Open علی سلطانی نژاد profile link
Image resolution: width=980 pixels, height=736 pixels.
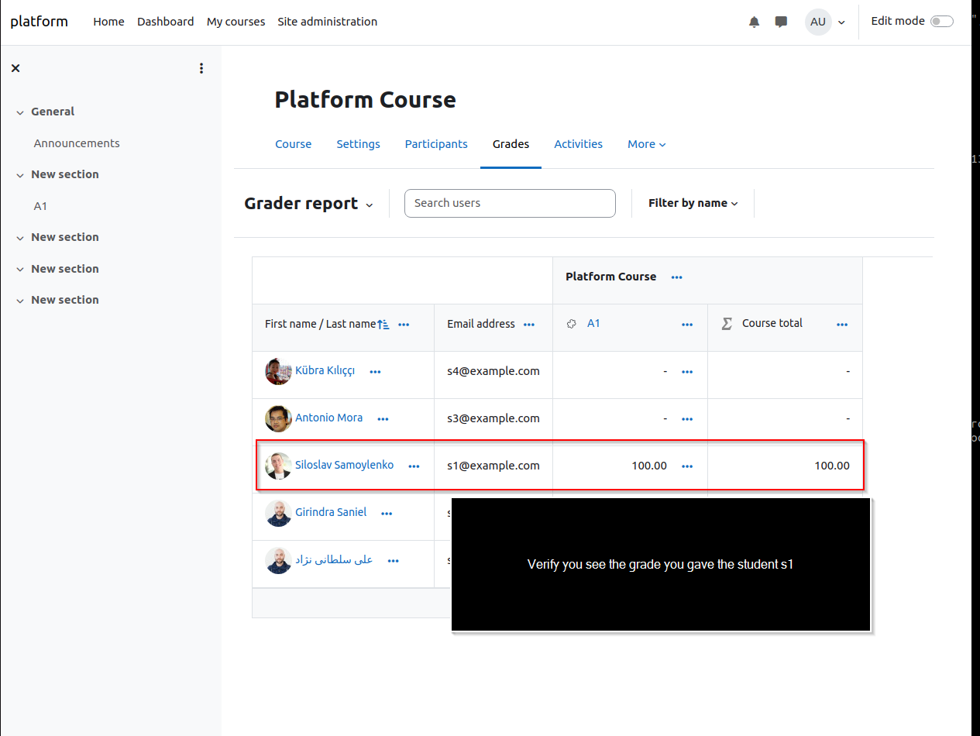334,559
